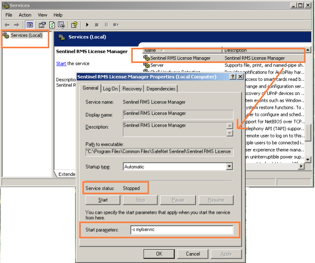Switch to the Recovery tab
315x263 pixels.
click(132, 89)
